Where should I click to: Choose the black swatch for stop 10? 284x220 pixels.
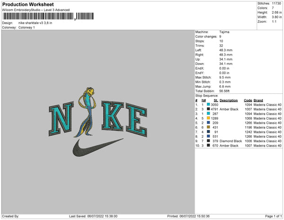[x=208, y=145]
